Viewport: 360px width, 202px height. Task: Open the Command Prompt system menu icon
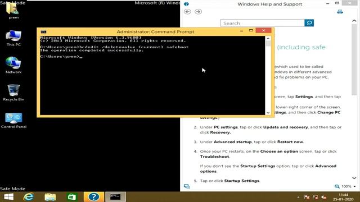coord(43,31)
